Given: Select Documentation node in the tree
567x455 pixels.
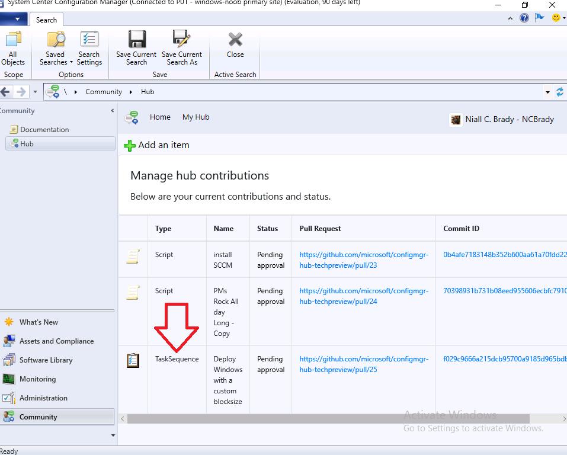Looking at the screenshot, I should click(x=40, y=130).
